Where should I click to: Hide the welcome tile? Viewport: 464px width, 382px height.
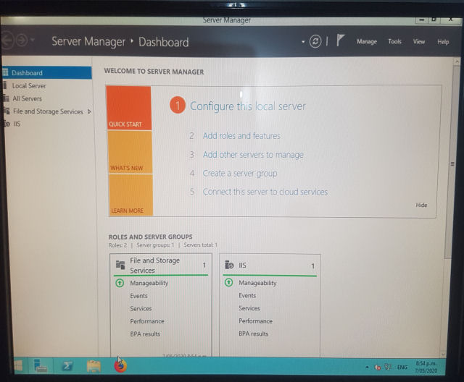(421, 205)
